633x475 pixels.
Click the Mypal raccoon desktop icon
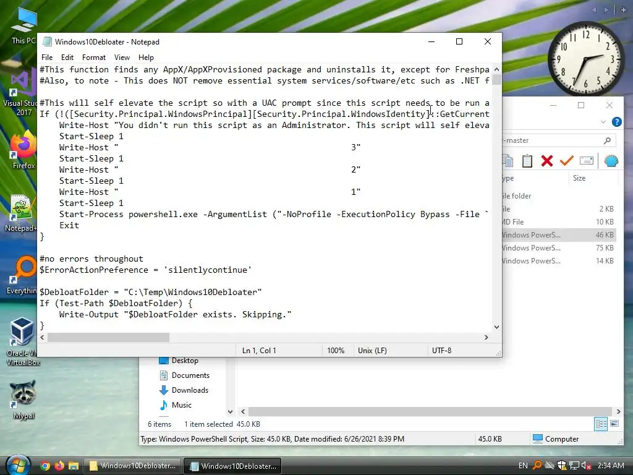coord(23,400)
